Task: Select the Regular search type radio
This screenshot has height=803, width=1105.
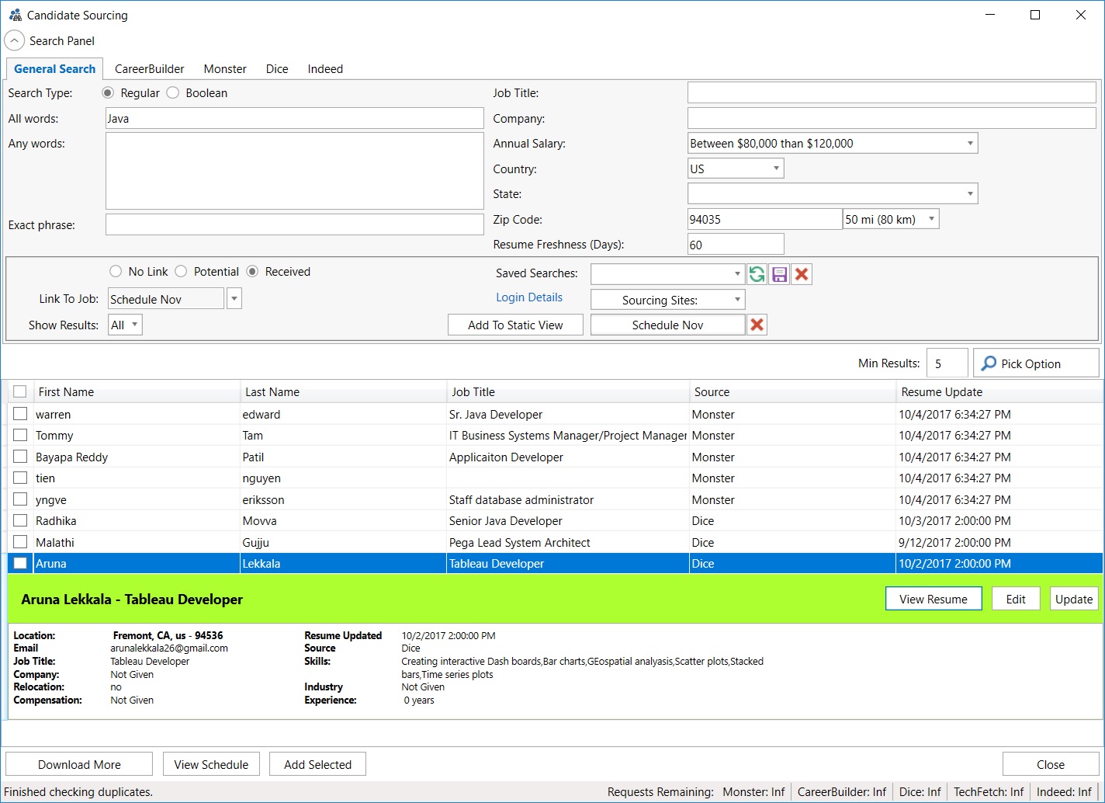Action: point(108,92)
